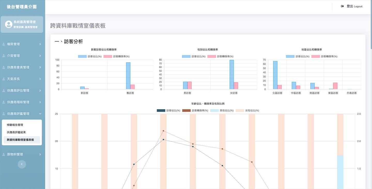Open the 供應商評估管理 menu
Screen dimensions: 372x189
pyautogui.click(x=22, y=90)
